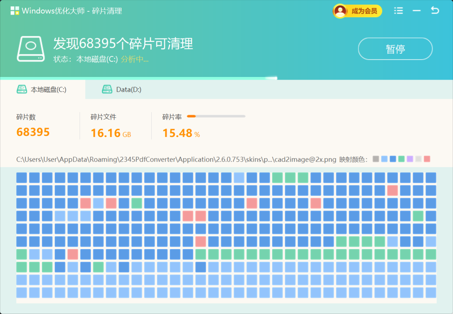This screenshot has width=453, height=314.
Task: Click the 碎片率 progress bar
Action: pos(216,116)
